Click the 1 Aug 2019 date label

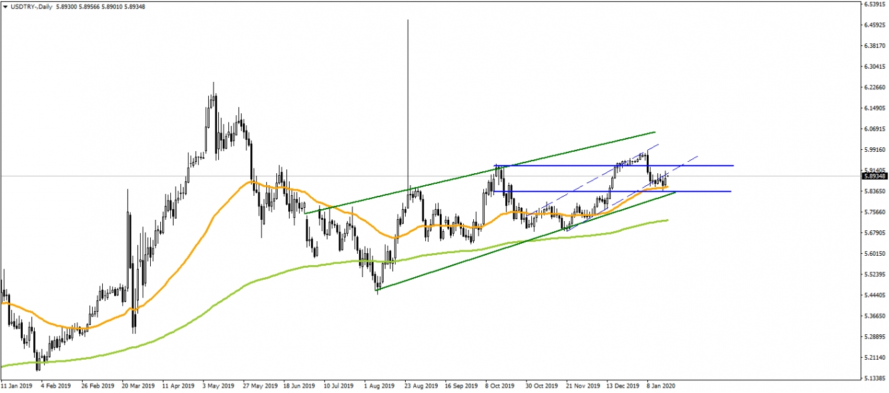[x=380, y=386]
